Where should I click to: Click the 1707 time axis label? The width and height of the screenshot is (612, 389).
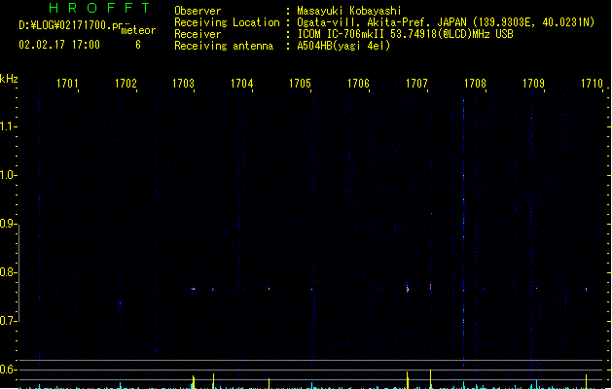(x=416, y=84)
